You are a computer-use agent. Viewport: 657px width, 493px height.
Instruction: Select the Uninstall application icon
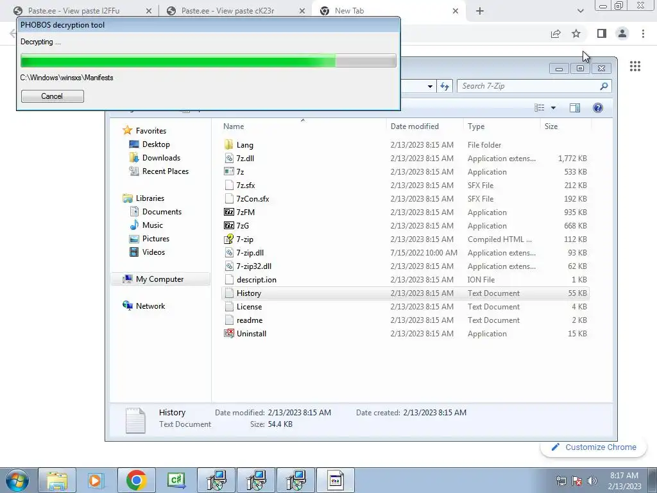[x=229, y=333]
